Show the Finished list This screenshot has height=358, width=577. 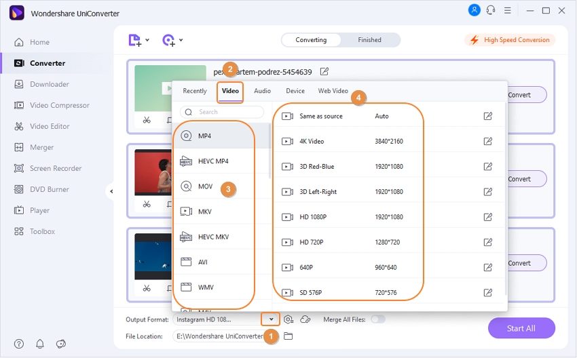tap(370, 40)
